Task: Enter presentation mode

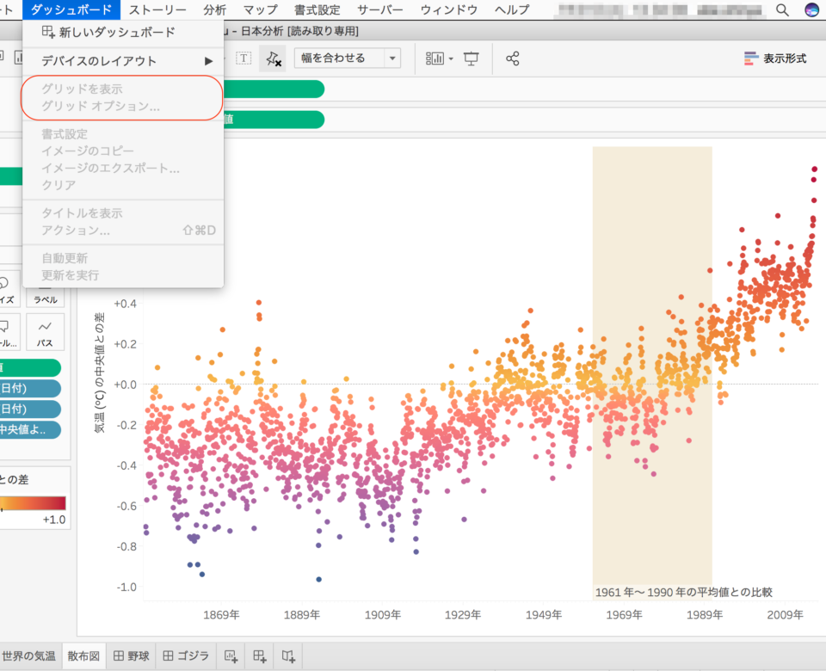Action: [470, 58]
